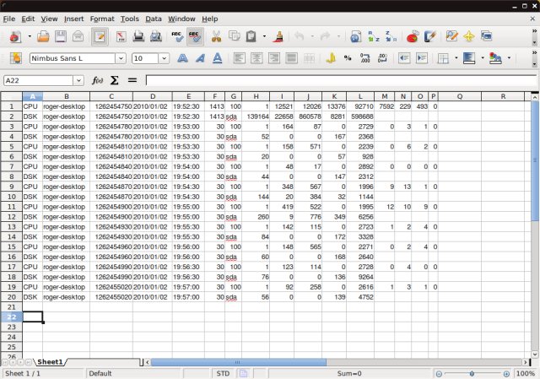Viewport: 540px width, 379px height.
Task: Open the File menu
Action: coord(9,19)
